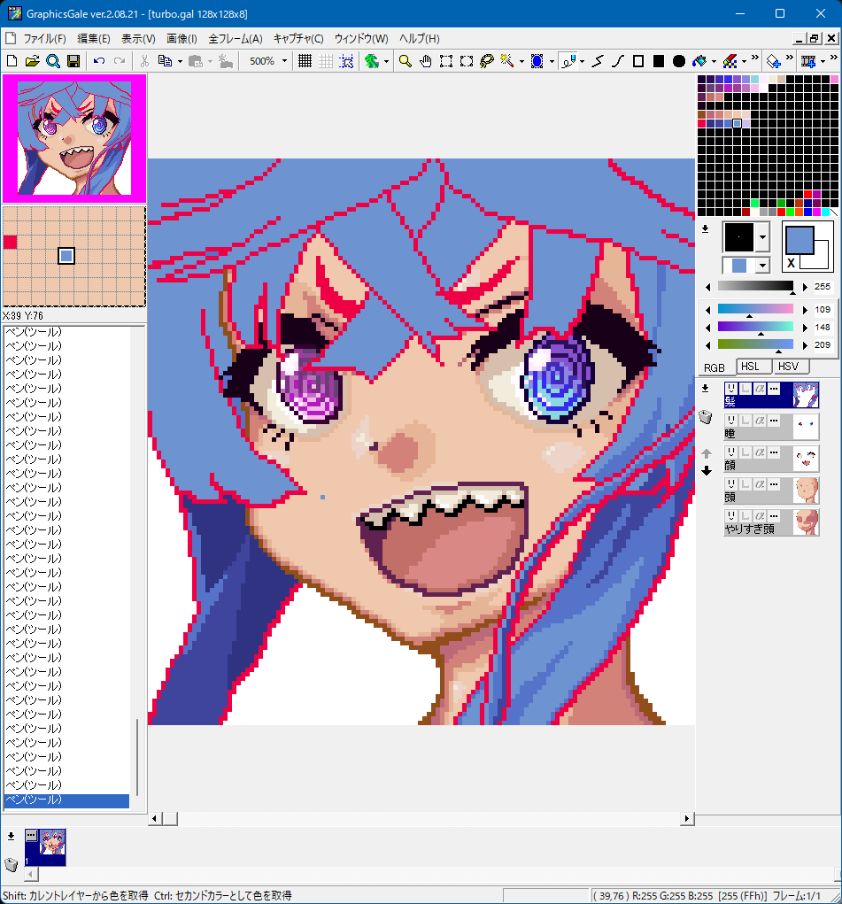Choose the Magic Wand selection tool
The height and width of the screenshot is (904, 842).
coord(507,61)
